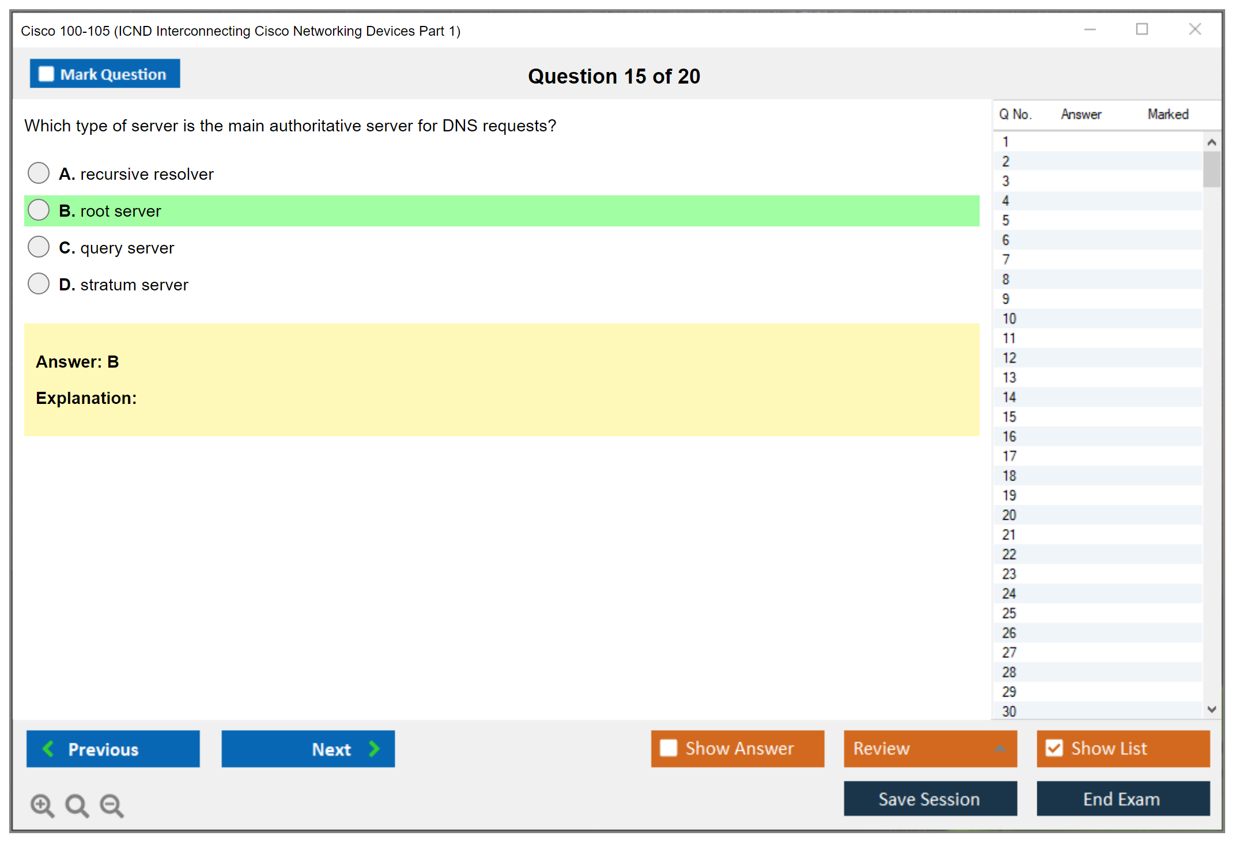Click the End Exam button
The image size is (1239, 847).
click(x=1122, y=799)
